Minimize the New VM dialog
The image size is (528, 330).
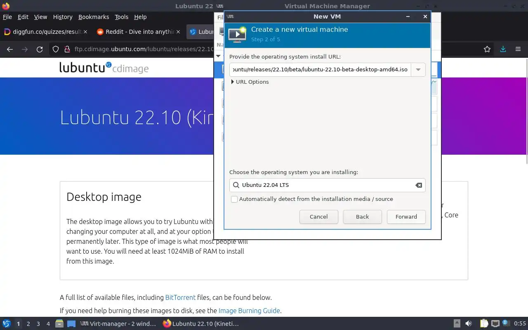(x=408, y=16)
